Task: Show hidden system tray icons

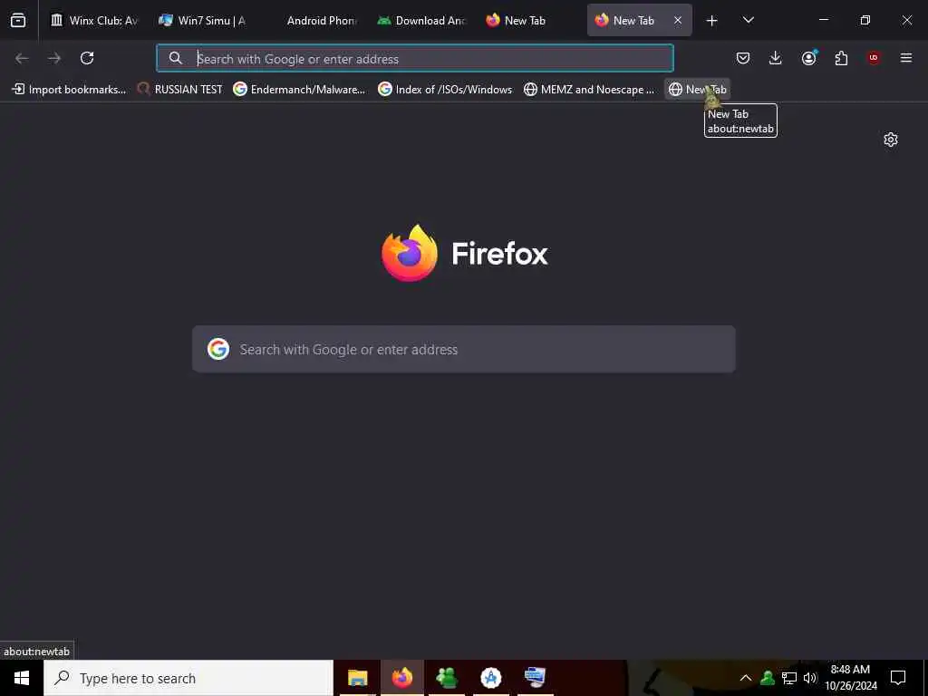Action: pos(746,678)
